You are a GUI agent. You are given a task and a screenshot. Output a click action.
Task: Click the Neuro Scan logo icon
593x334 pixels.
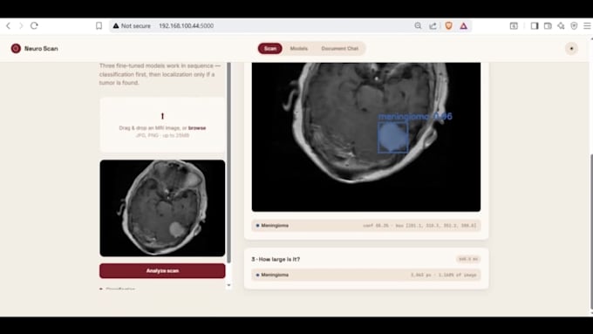(x=16, y=49)
